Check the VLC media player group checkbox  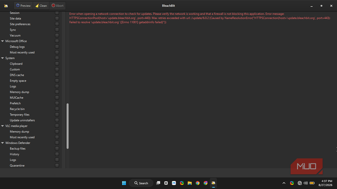(57, 126)
